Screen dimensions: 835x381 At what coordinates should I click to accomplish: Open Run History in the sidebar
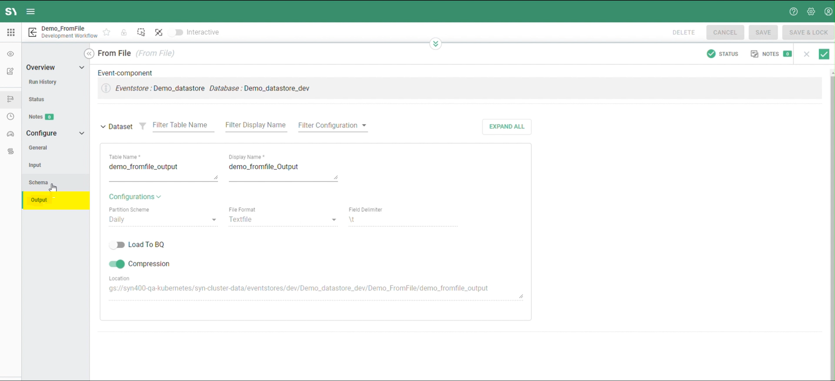[42, 82]
